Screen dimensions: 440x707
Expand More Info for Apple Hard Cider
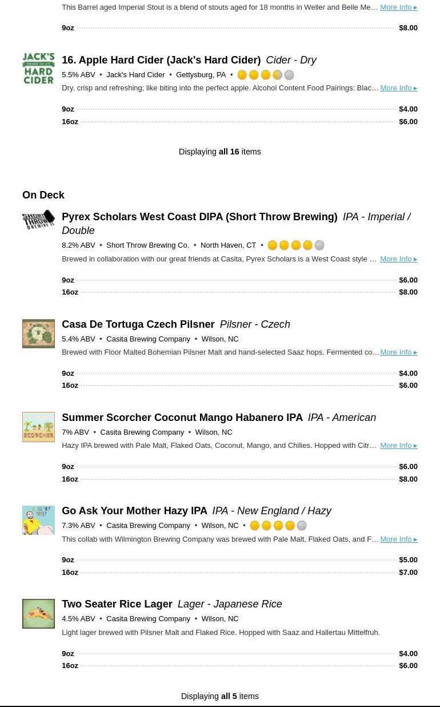[x=398, y=88]
